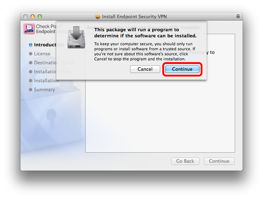
Task: Select the Installation Type step
Action: click(52, 71)
